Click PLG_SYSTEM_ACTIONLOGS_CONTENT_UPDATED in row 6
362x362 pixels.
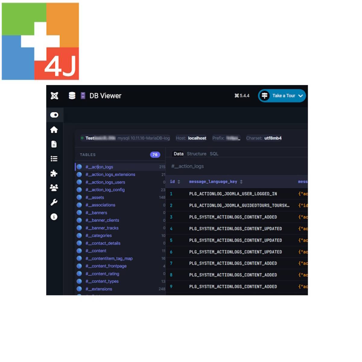(236, 252)
